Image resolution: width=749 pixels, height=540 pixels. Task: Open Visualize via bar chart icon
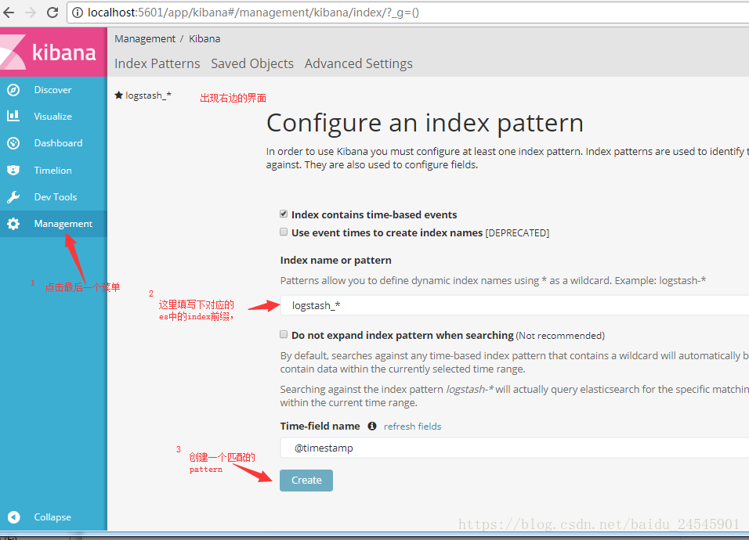pyautogui.click(x=13, y=116)
